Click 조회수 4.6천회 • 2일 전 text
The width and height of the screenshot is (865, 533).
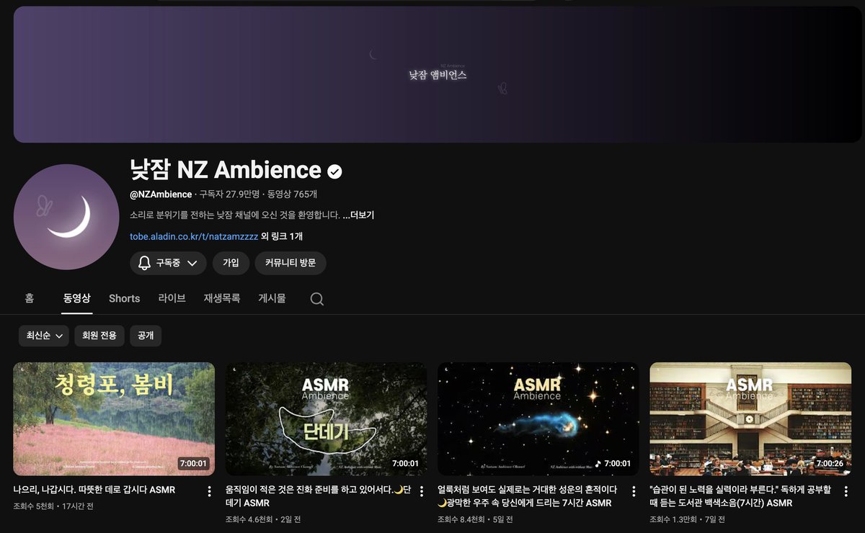(263, 519)
